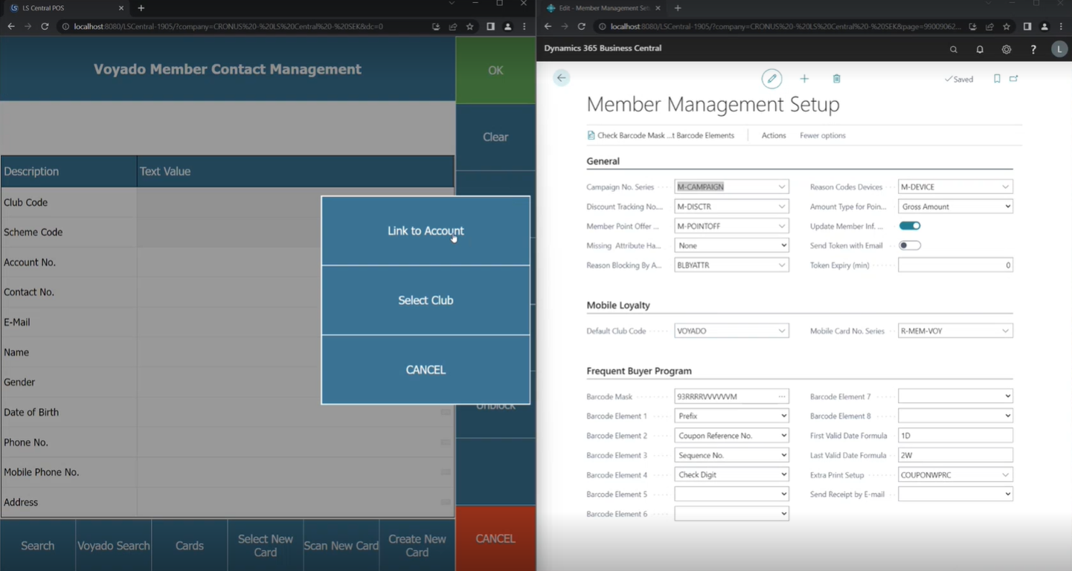The width and height of the screenshot is (1072, 571).
Task: Click the red CANCEL button in POS
Action: 495,538
